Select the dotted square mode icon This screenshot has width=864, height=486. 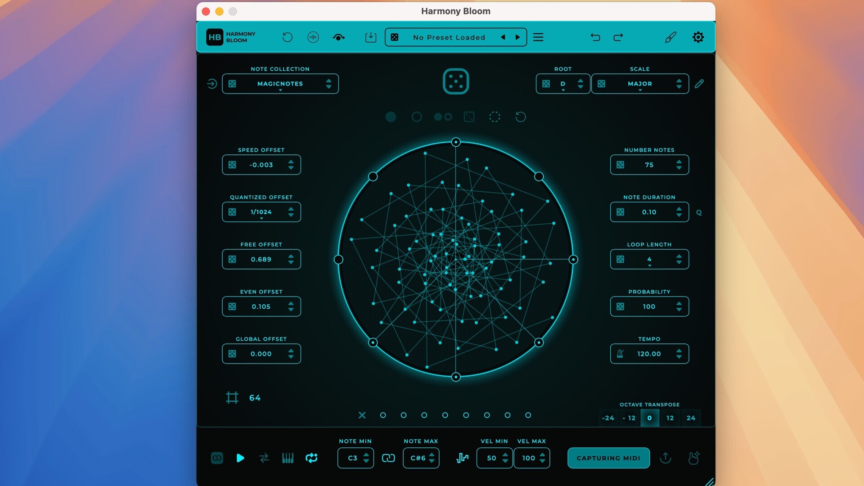coord(469,117)
